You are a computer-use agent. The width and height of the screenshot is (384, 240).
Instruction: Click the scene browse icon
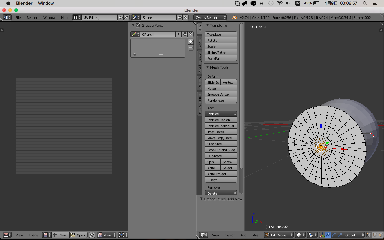point(136,17)
